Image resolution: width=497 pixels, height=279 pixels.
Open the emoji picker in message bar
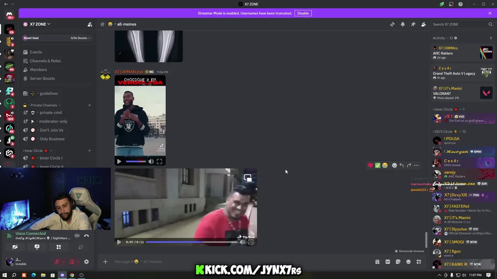pos(408,262)
